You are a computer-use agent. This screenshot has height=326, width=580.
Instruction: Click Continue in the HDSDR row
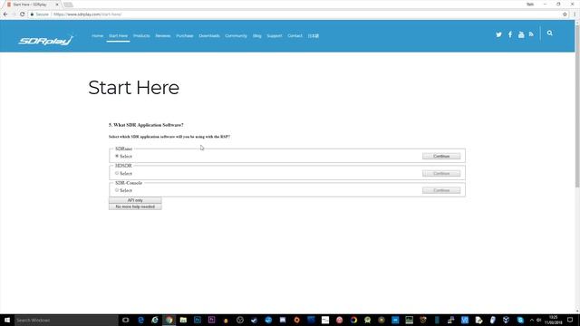tap(441, 173)
